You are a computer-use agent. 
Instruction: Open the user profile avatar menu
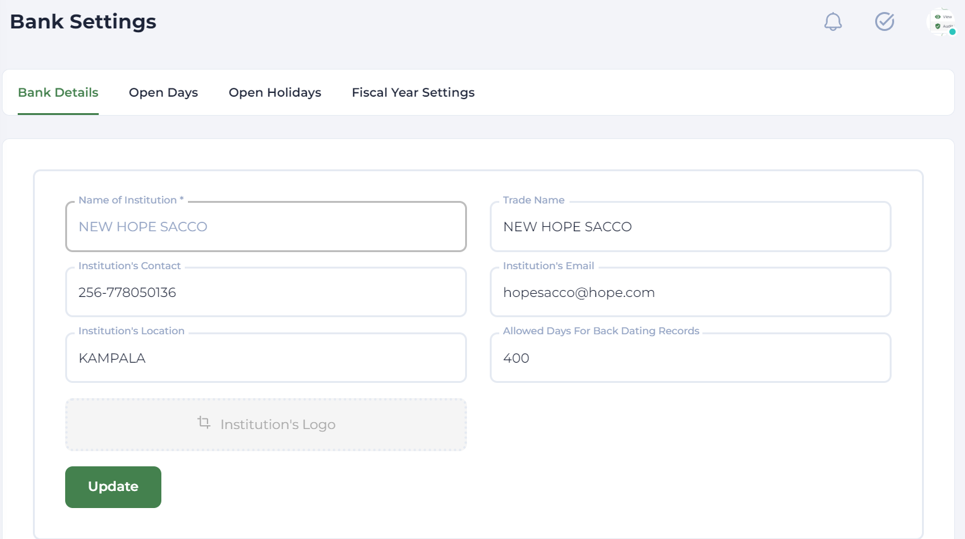click(940, 21)
